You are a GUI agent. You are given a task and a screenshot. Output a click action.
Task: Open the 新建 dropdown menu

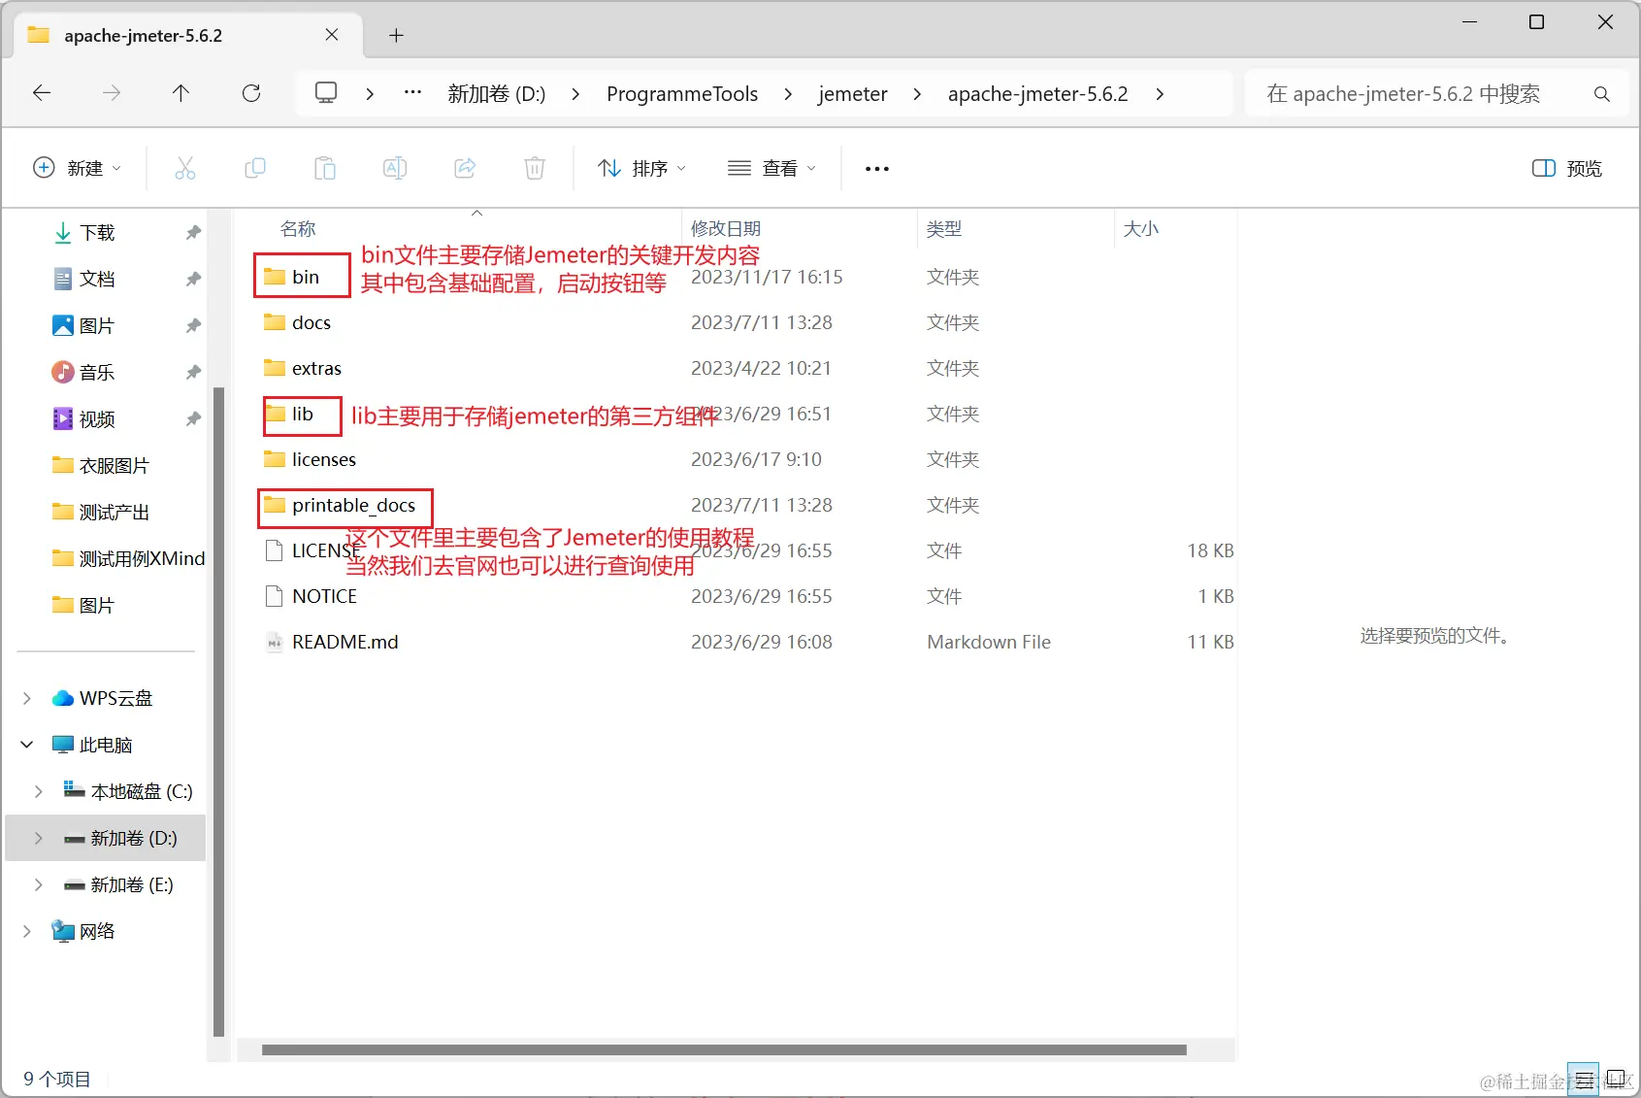click(x=78, y=168)
